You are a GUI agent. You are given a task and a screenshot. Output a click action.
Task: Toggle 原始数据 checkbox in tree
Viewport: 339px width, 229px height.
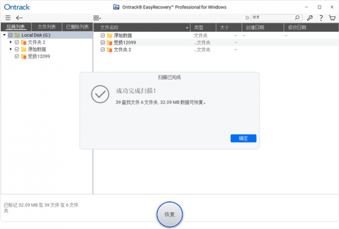(x=17, y=49)
